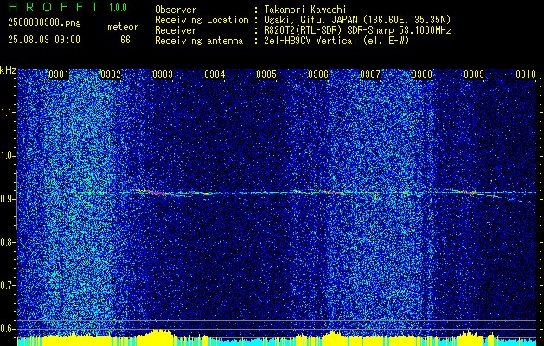The width and height of the screenshot is (544, 346).
Task: Click the 0.9 kHz axis label
Action: click(7, 199)
